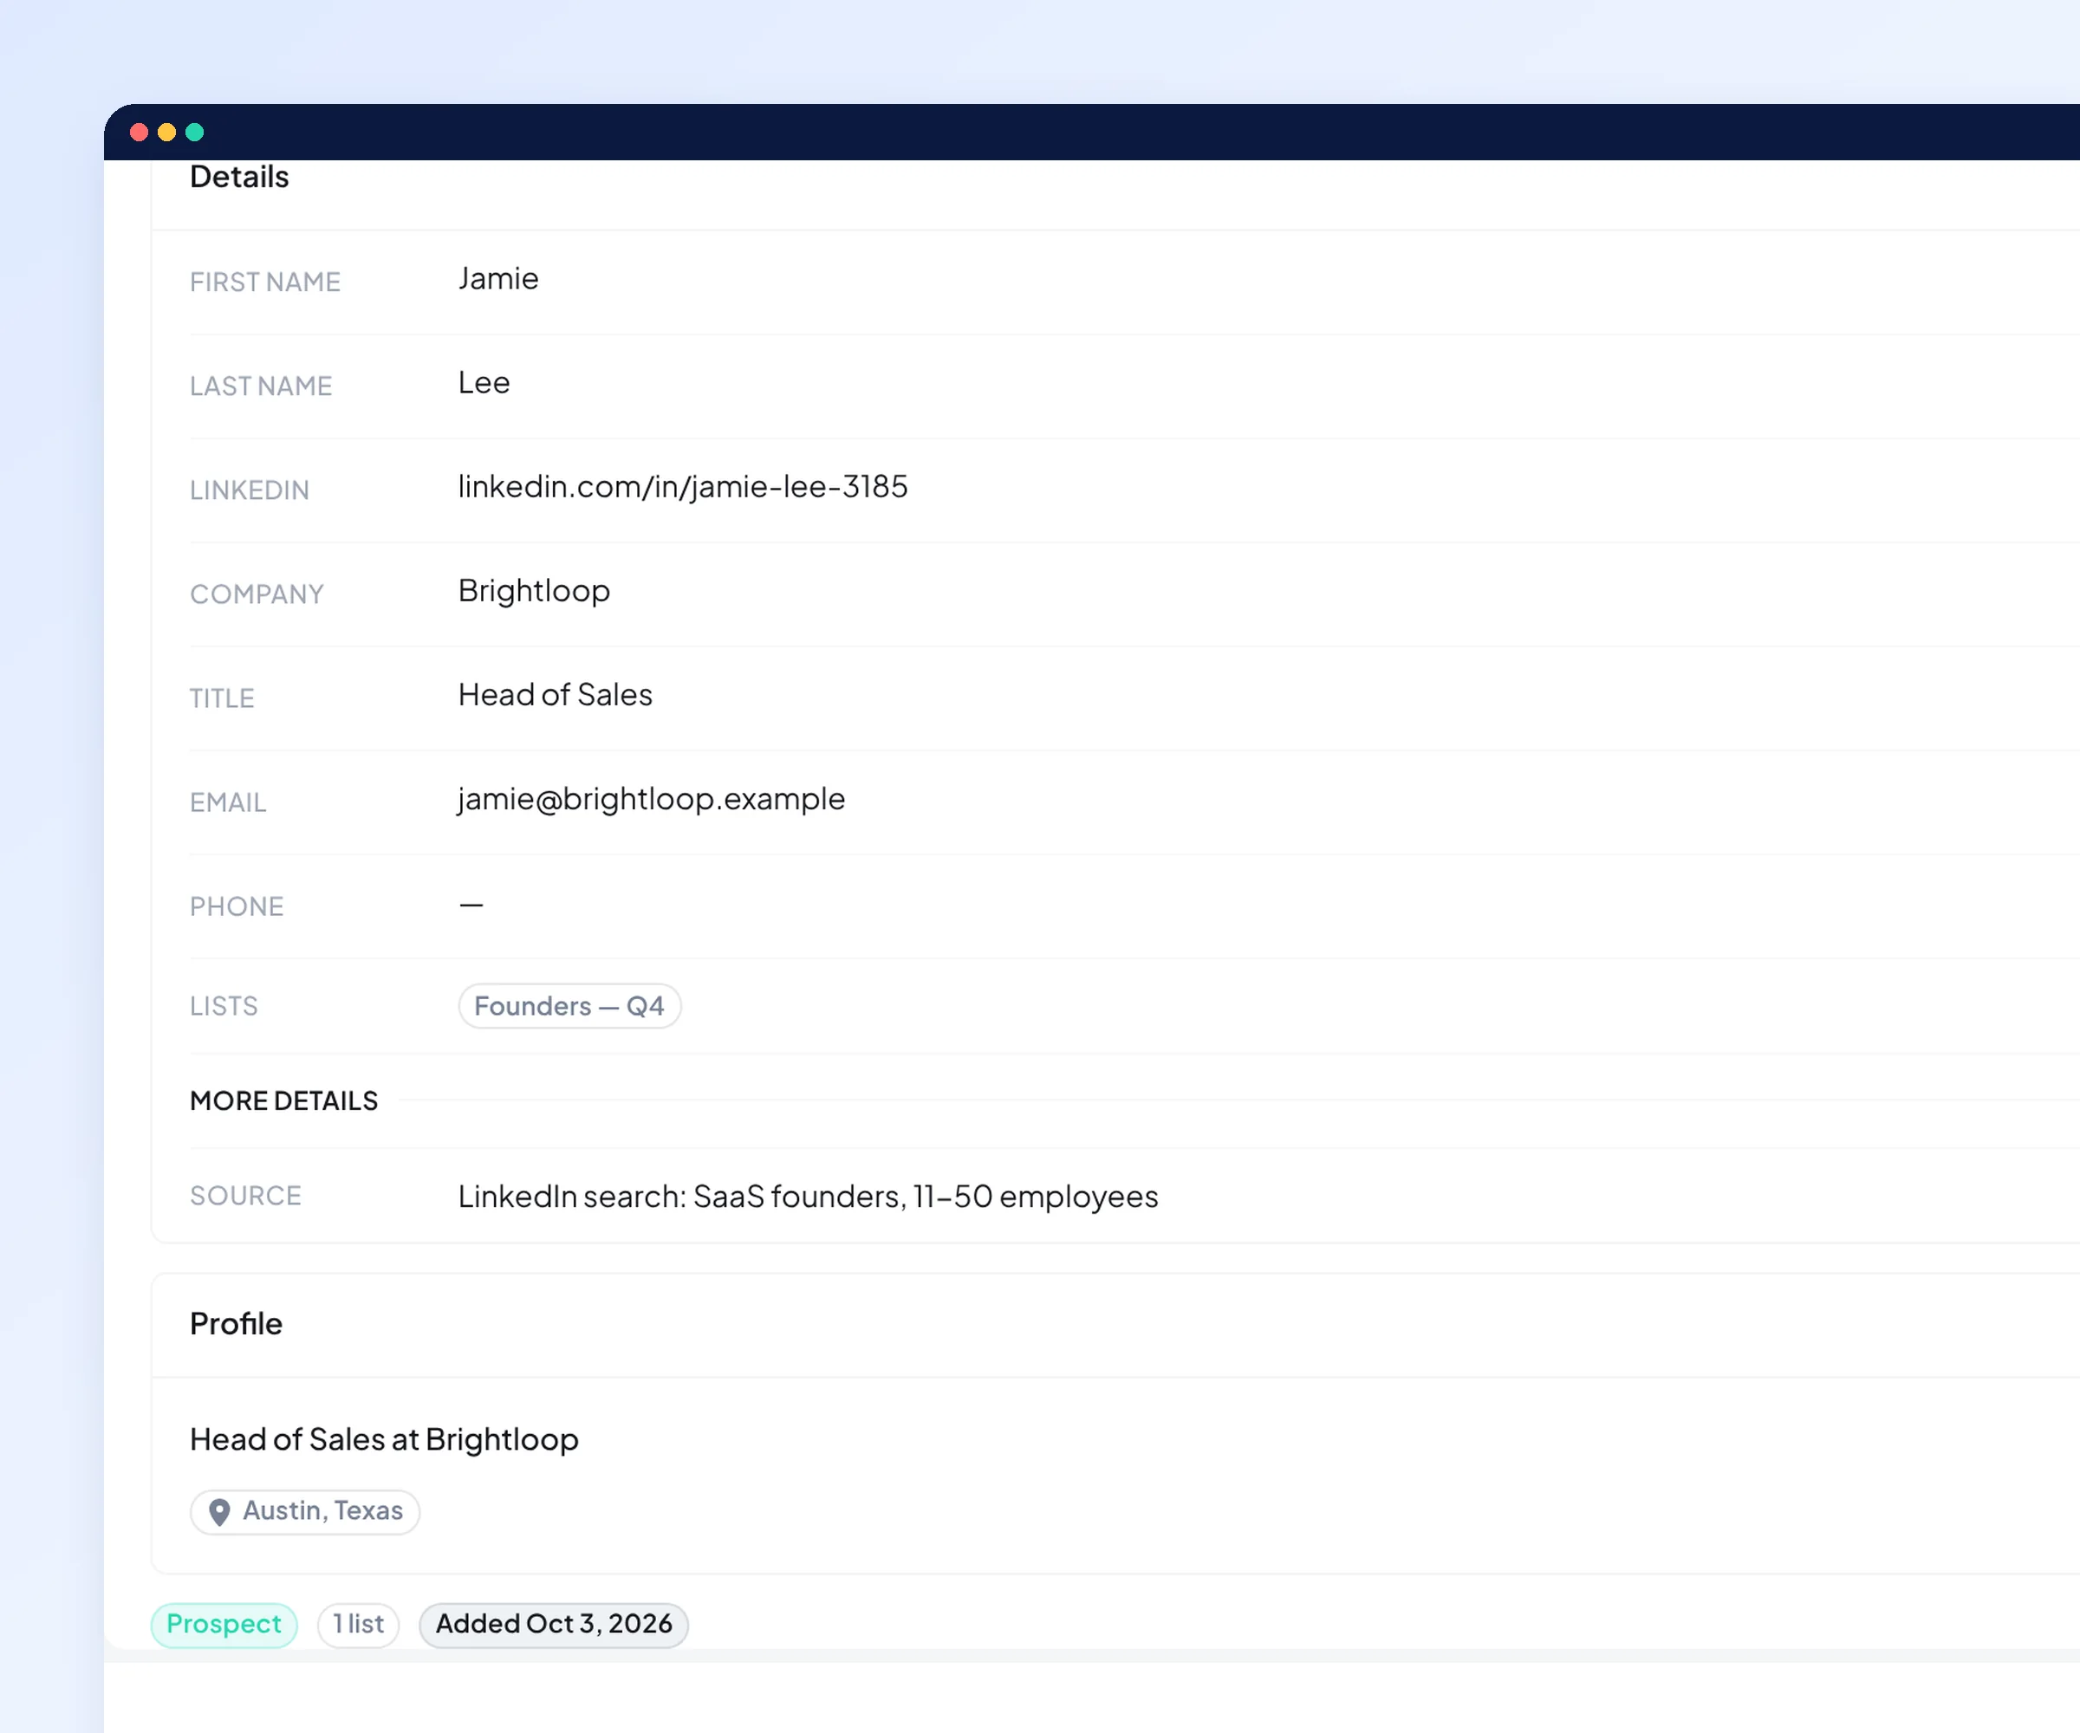Screen dimensions: 2080x1733
Task: Click the location pin icon beside Austin, Texas
Action: point(220,1512)
